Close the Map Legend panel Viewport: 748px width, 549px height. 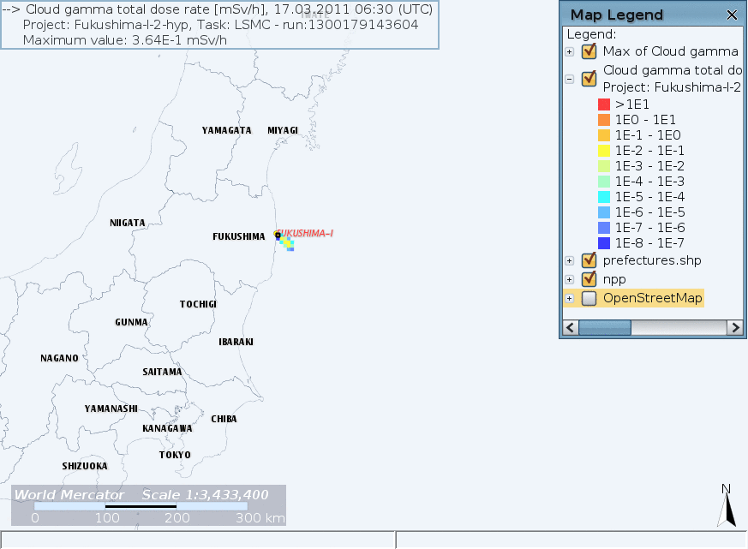tap(732, 15)
